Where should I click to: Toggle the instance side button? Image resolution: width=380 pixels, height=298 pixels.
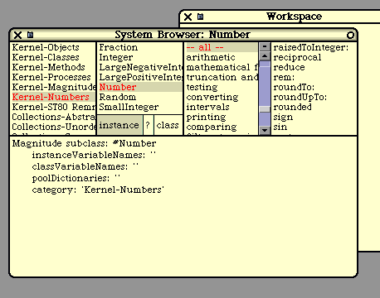119,125
